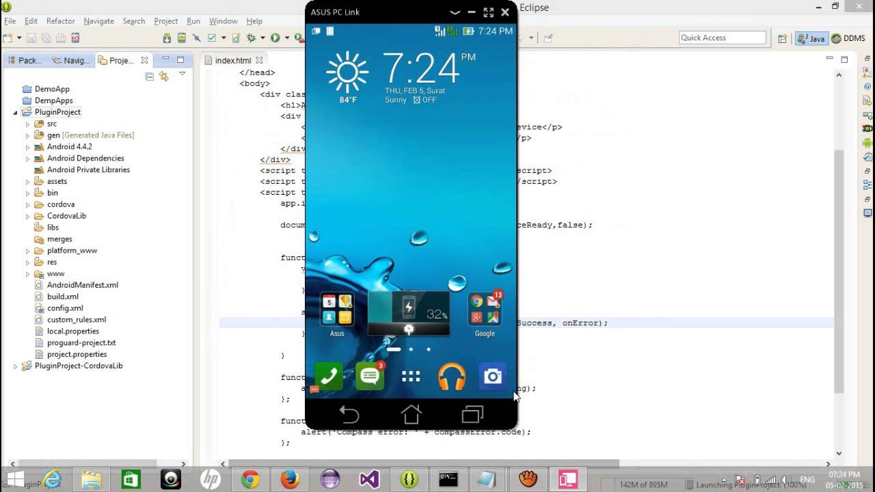Tap the Camera icon on phone
The width and height of the screenshot is (875, 492).
point(493,377)
